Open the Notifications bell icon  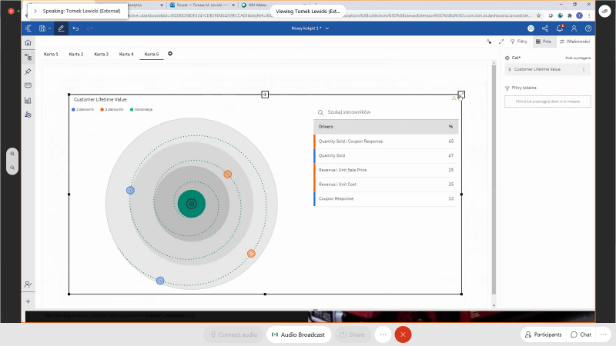[x=560, y=28]
